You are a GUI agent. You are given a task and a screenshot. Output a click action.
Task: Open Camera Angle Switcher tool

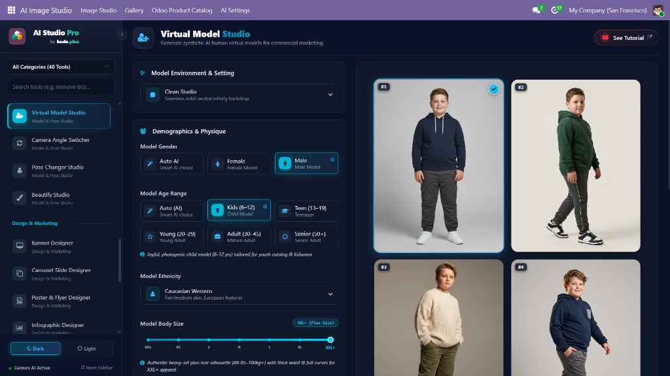click(59, 143)
